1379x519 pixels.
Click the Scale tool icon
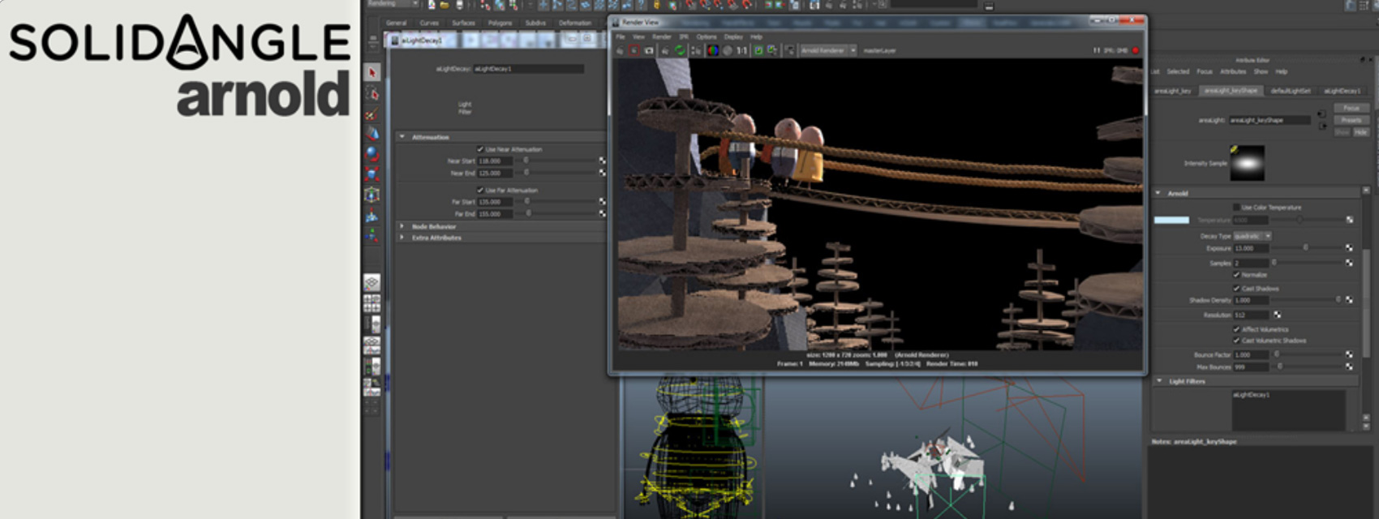(x=372, y=174)
